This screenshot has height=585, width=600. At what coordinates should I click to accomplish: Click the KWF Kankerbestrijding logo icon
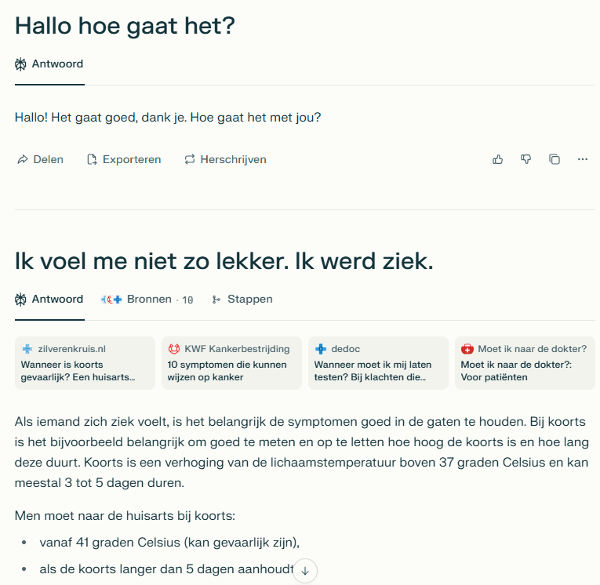[174, 349]
